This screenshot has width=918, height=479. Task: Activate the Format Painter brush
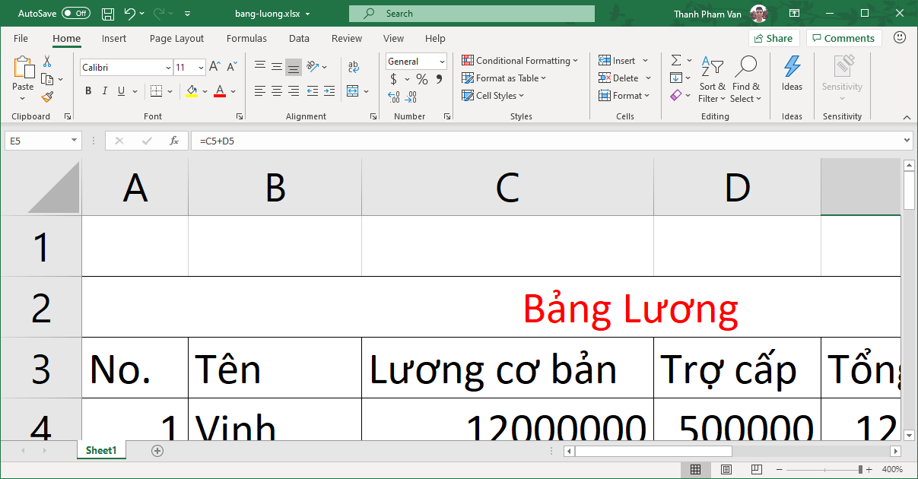(47, 97)
